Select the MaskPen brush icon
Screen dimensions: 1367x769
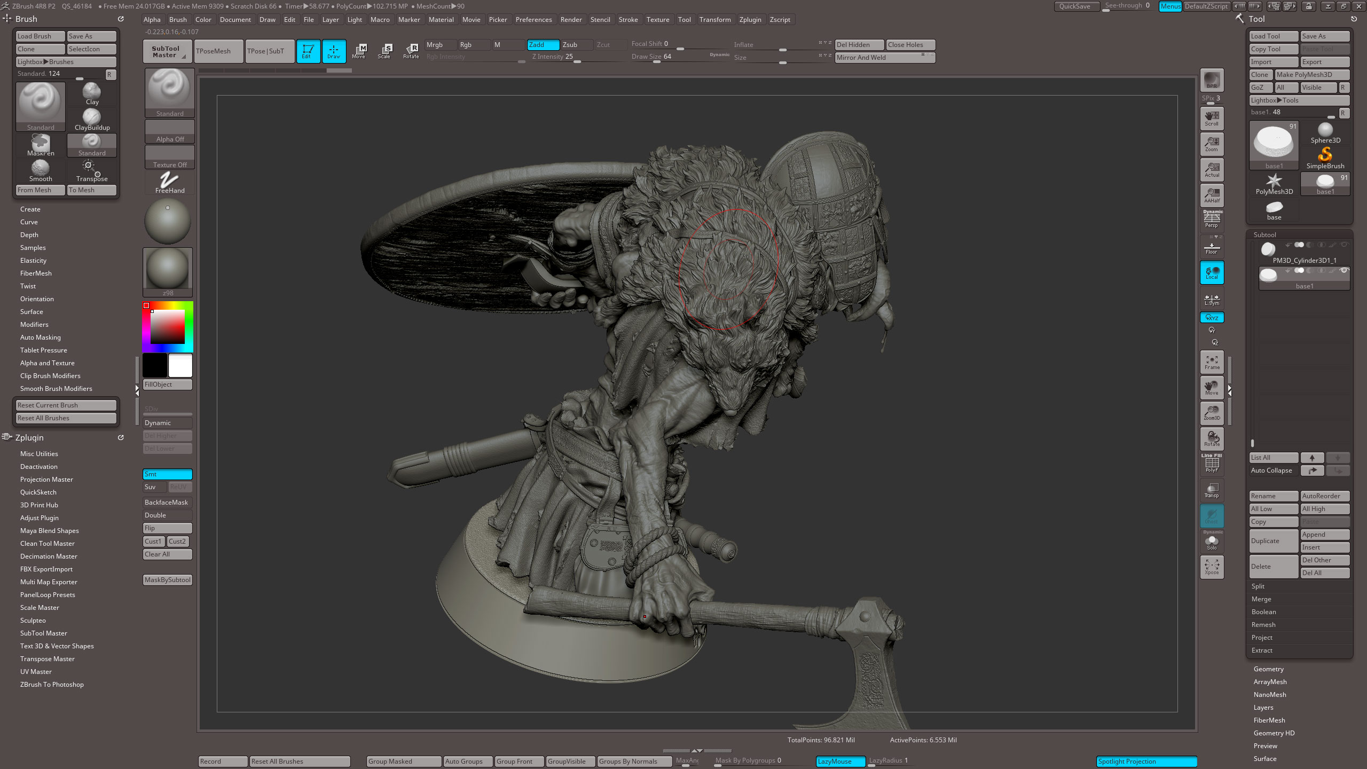(41, 145)
